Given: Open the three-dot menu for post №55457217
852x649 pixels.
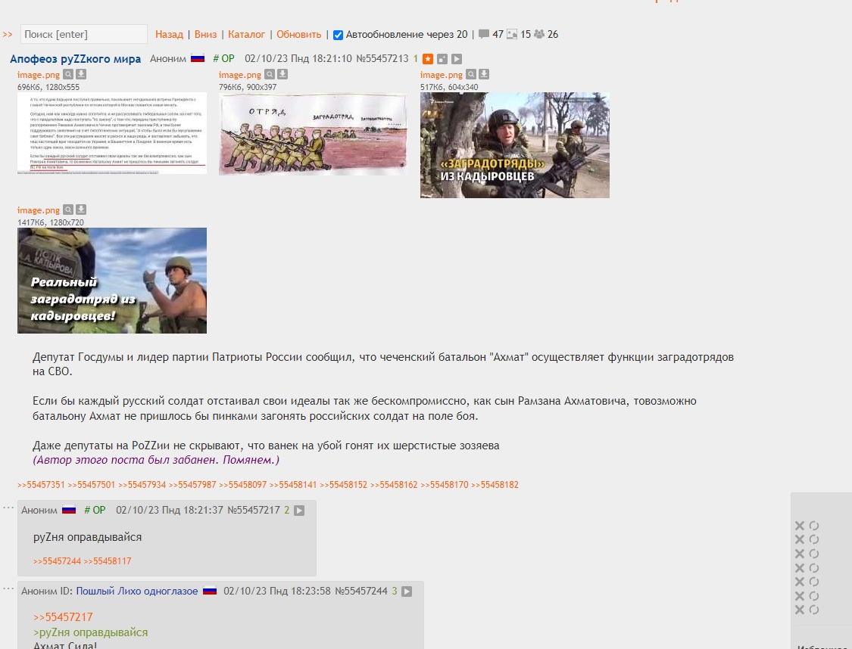Looking at the screenshot, I should tap(8, 508).
